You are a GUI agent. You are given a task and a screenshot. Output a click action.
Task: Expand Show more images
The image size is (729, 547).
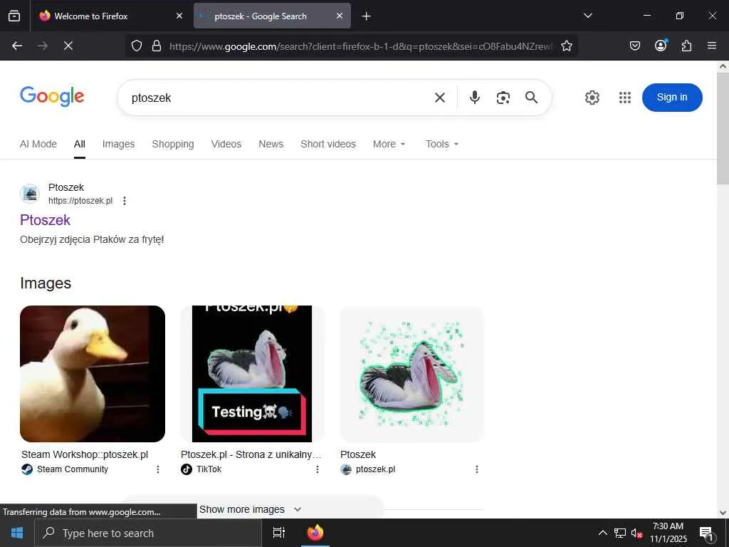tap(250, 509)
